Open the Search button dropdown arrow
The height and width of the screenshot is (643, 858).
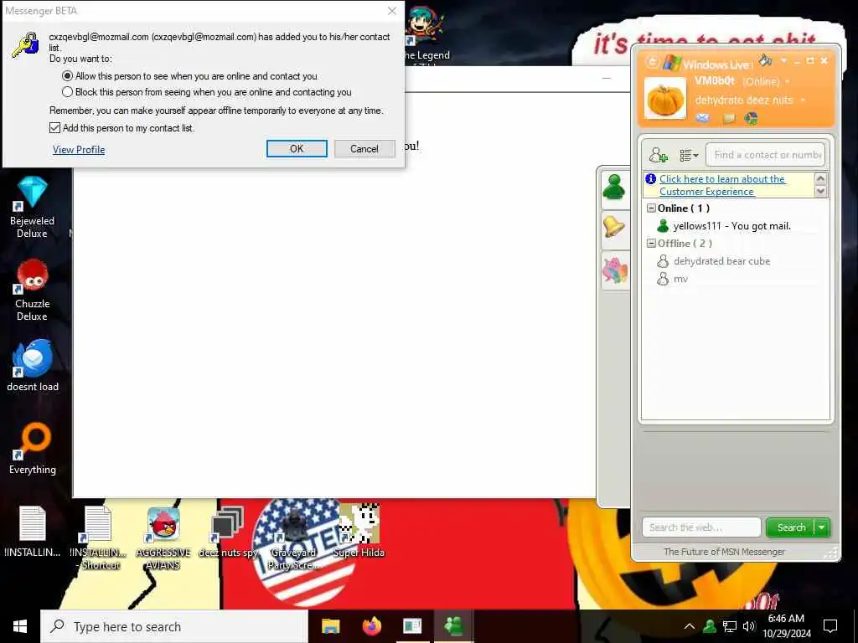pos(822,527)
